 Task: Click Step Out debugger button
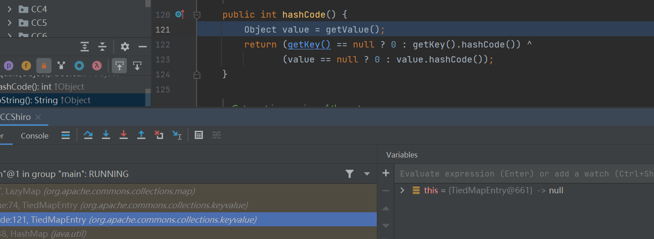pyautogui.click(x=141, y=135)
